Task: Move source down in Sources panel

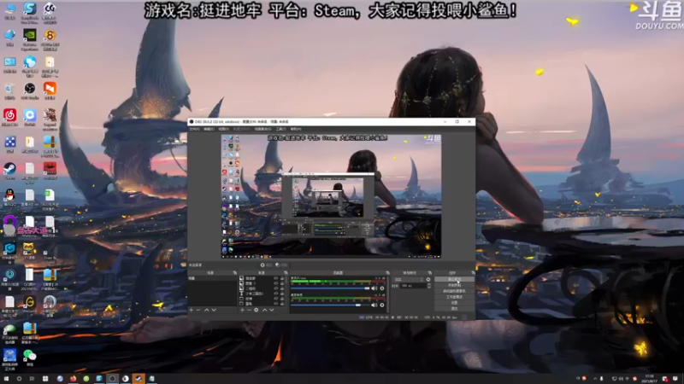Action: tap(271, 310)
